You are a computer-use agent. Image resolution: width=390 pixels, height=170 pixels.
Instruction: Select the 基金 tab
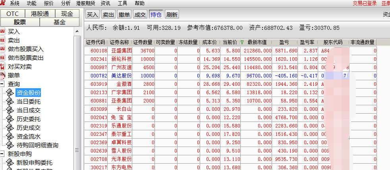[x=60, y=22]
